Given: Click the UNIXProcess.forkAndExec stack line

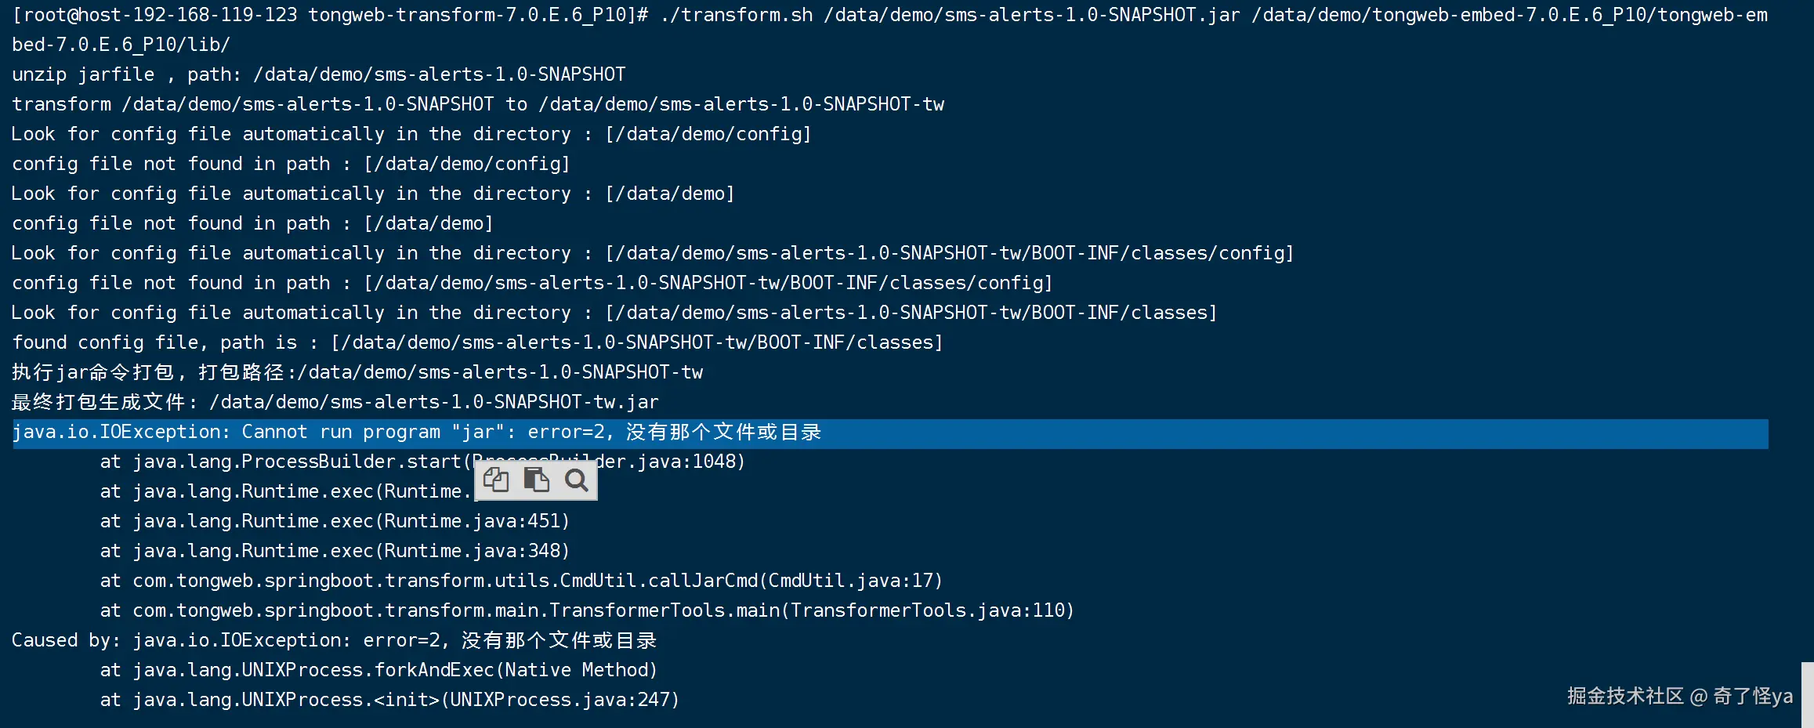Looking at the screenshot, I should (378, 670).
